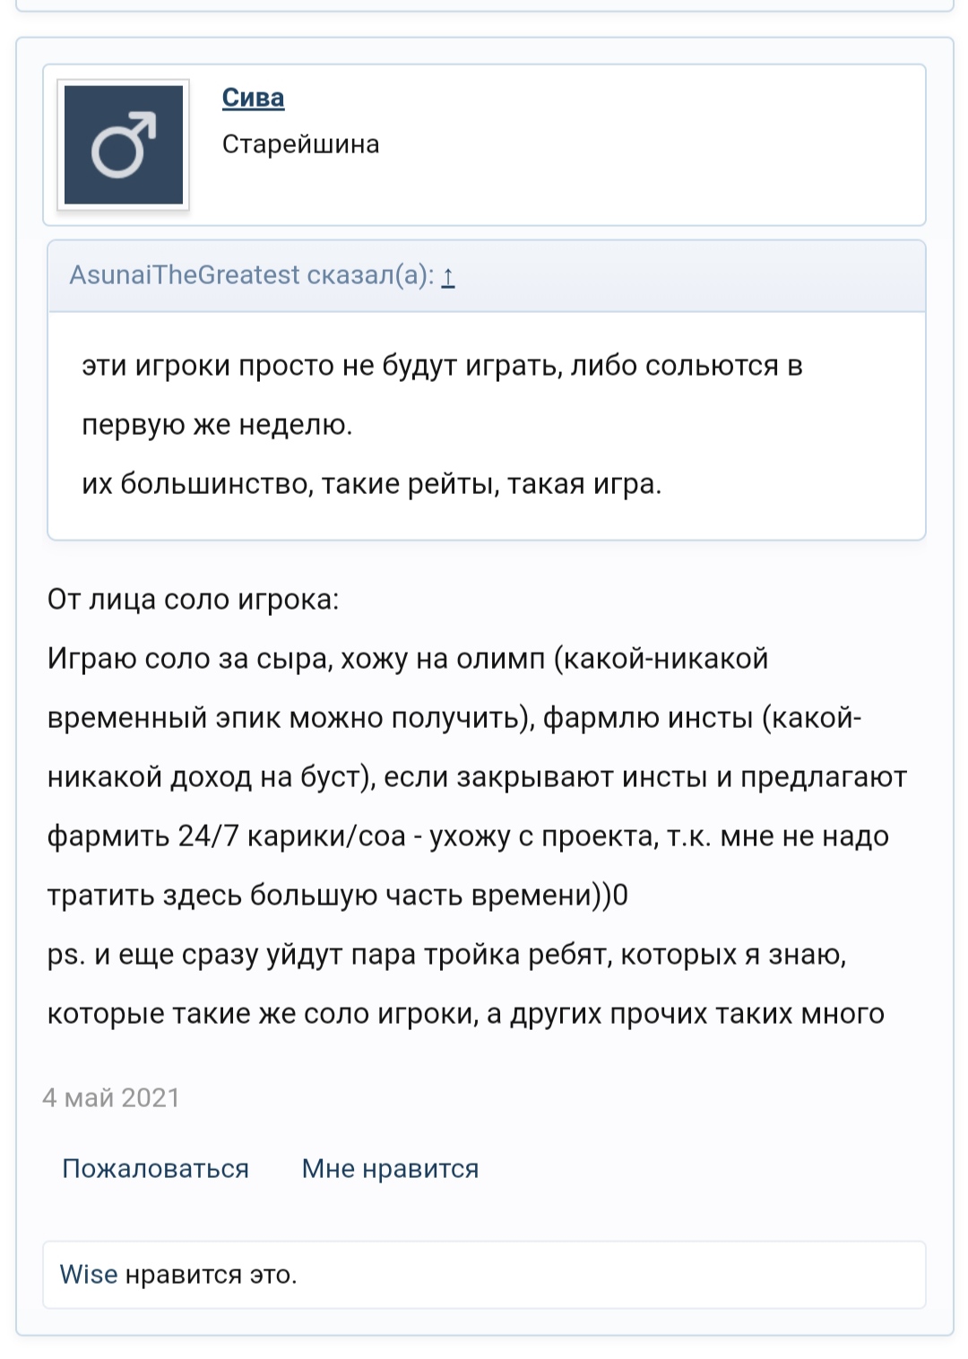This screenshot has width=968, height=1359.
Task: Open the Сива user profile link
Action: (253, 98)
